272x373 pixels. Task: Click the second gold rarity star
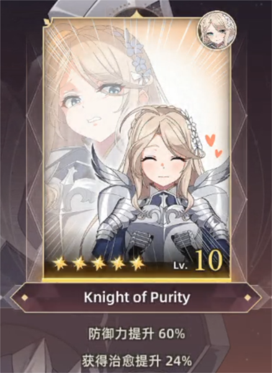click(79, 264)
